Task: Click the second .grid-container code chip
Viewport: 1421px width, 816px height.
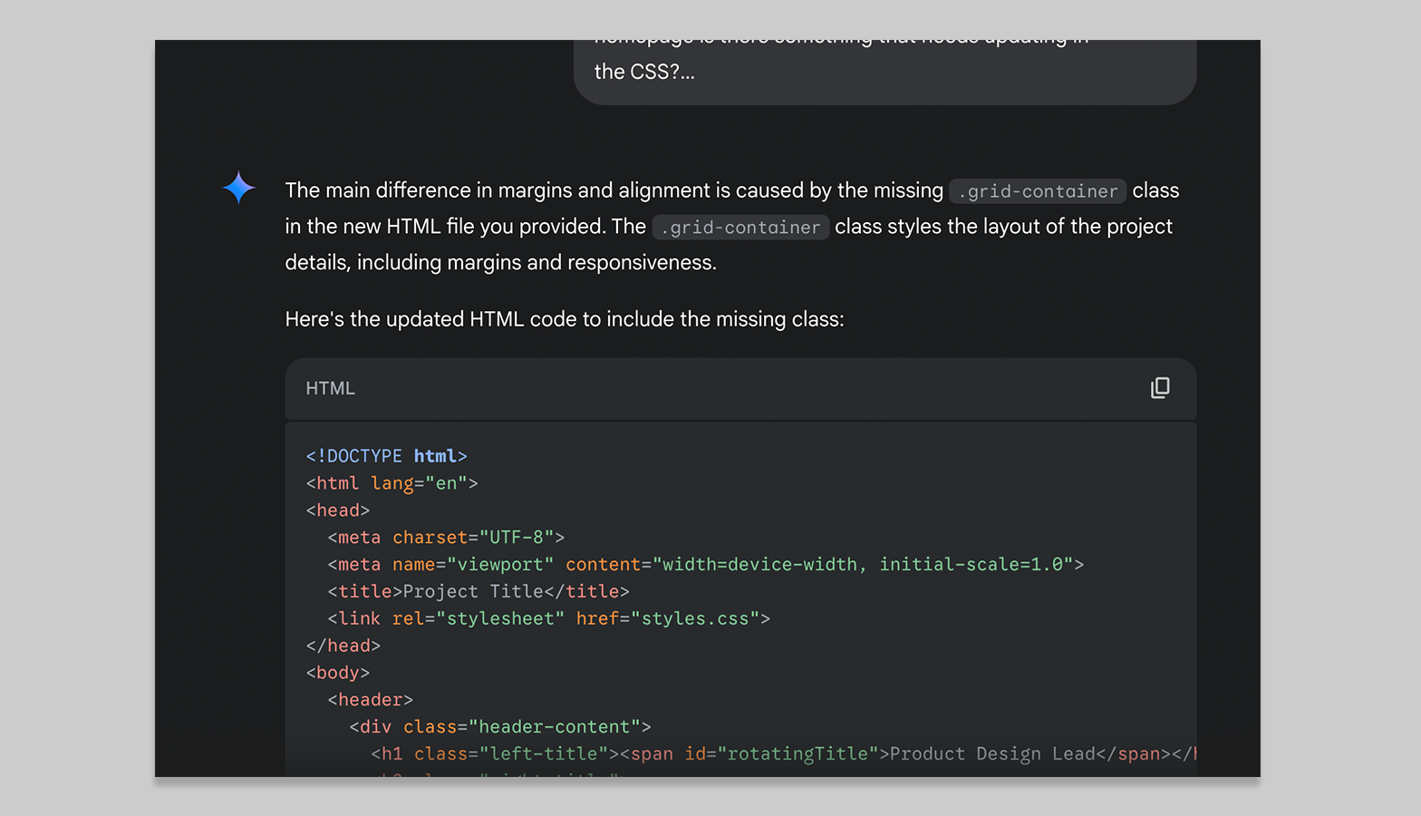Action: pos(740,228)
